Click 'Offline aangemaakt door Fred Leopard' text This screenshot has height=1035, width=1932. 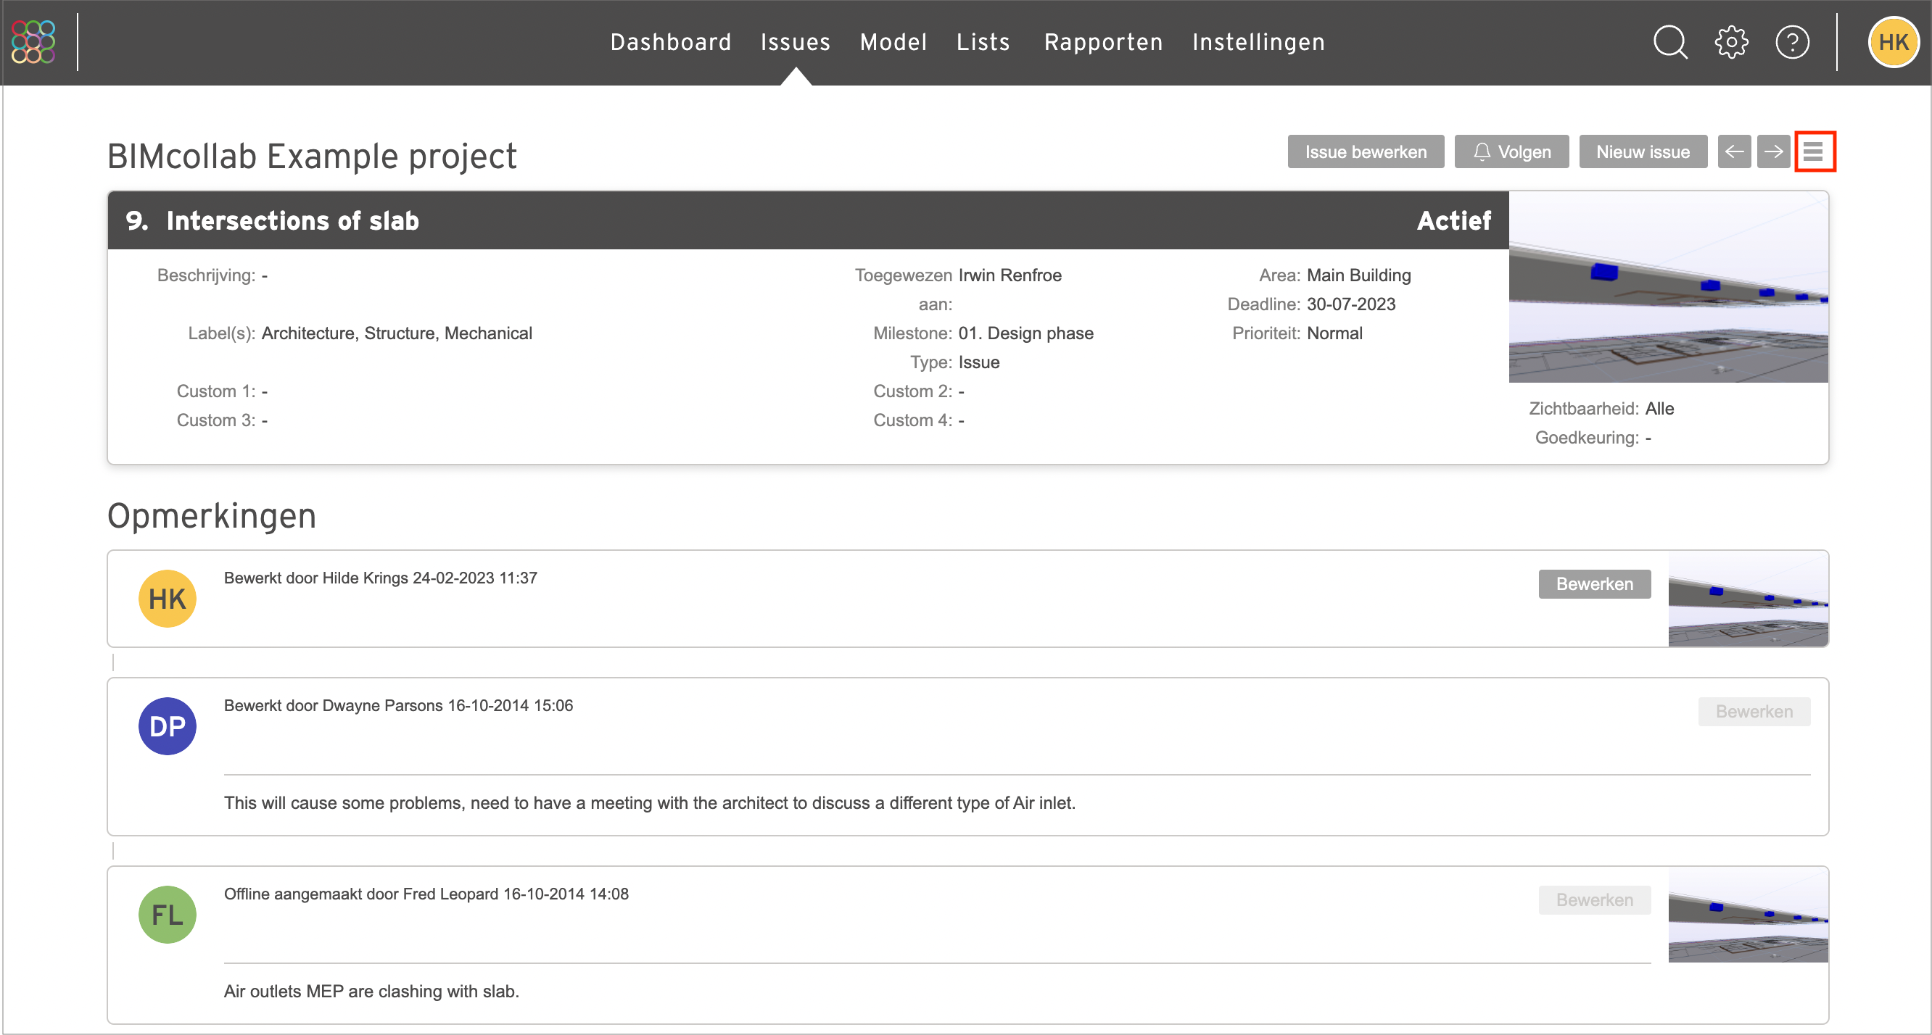coord(426,895)
